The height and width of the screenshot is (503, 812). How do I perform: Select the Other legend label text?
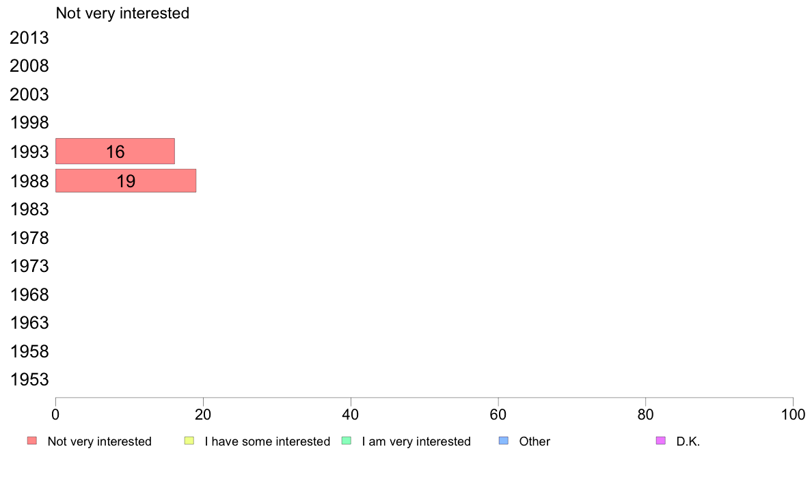(534, 441)
